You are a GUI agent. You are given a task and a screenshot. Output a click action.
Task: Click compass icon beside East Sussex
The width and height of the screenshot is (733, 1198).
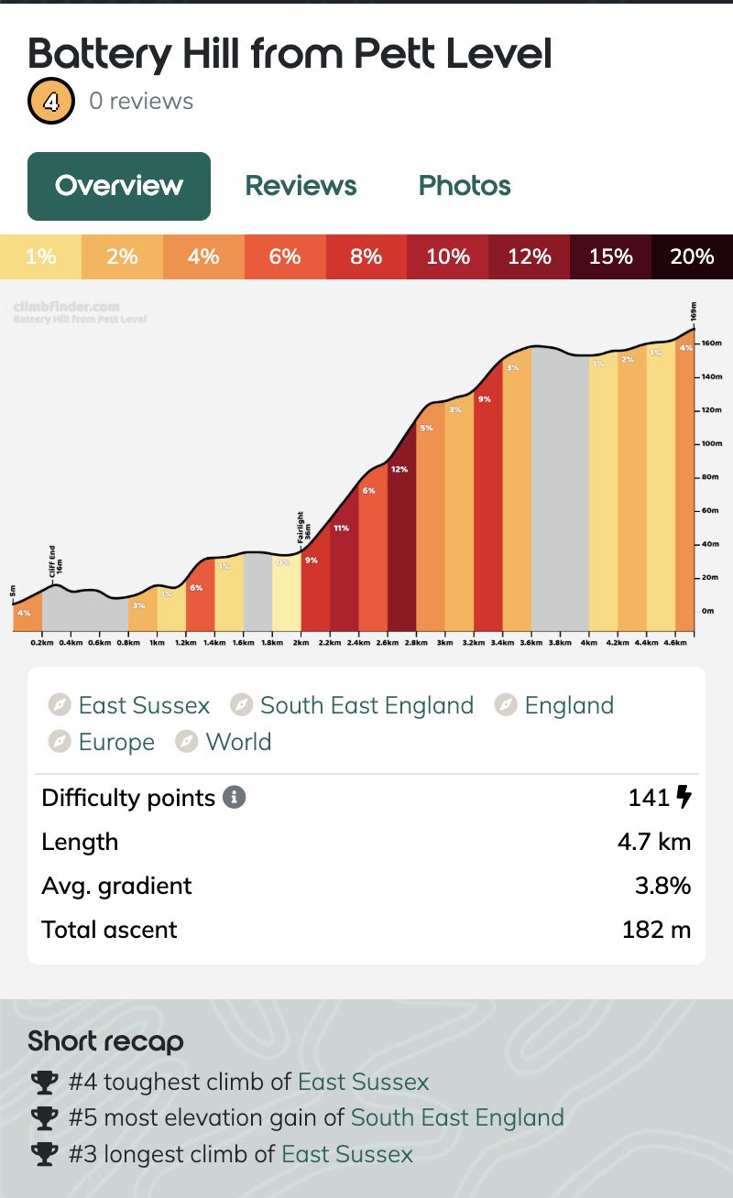tap(60, 705)
